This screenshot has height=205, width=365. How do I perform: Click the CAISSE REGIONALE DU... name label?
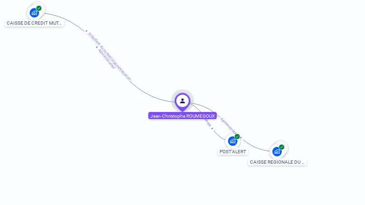pyautogui.click(x=277, y=162)
